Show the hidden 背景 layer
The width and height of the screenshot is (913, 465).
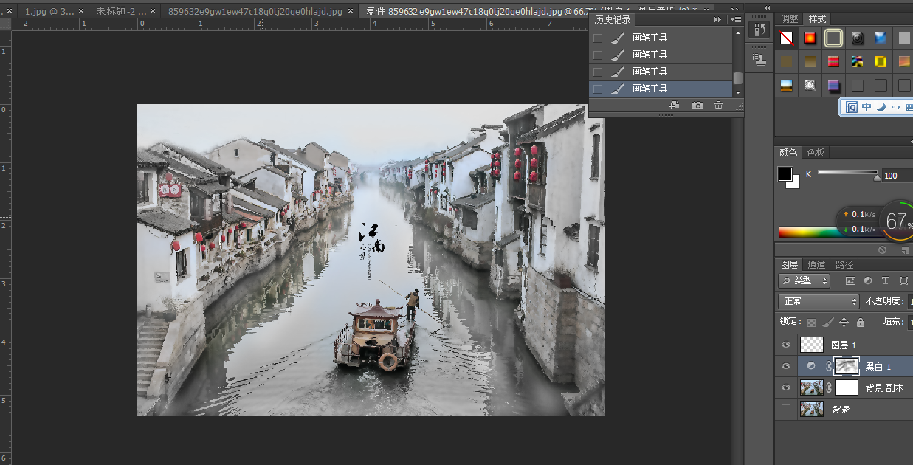[786, 409]
